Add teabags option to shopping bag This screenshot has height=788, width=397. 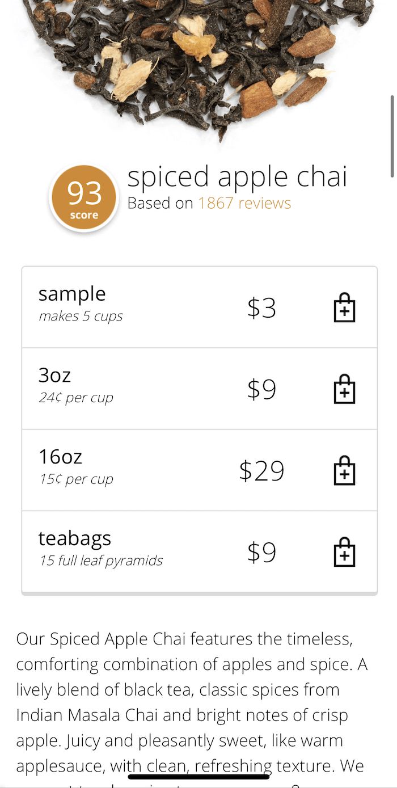point(344,552)
